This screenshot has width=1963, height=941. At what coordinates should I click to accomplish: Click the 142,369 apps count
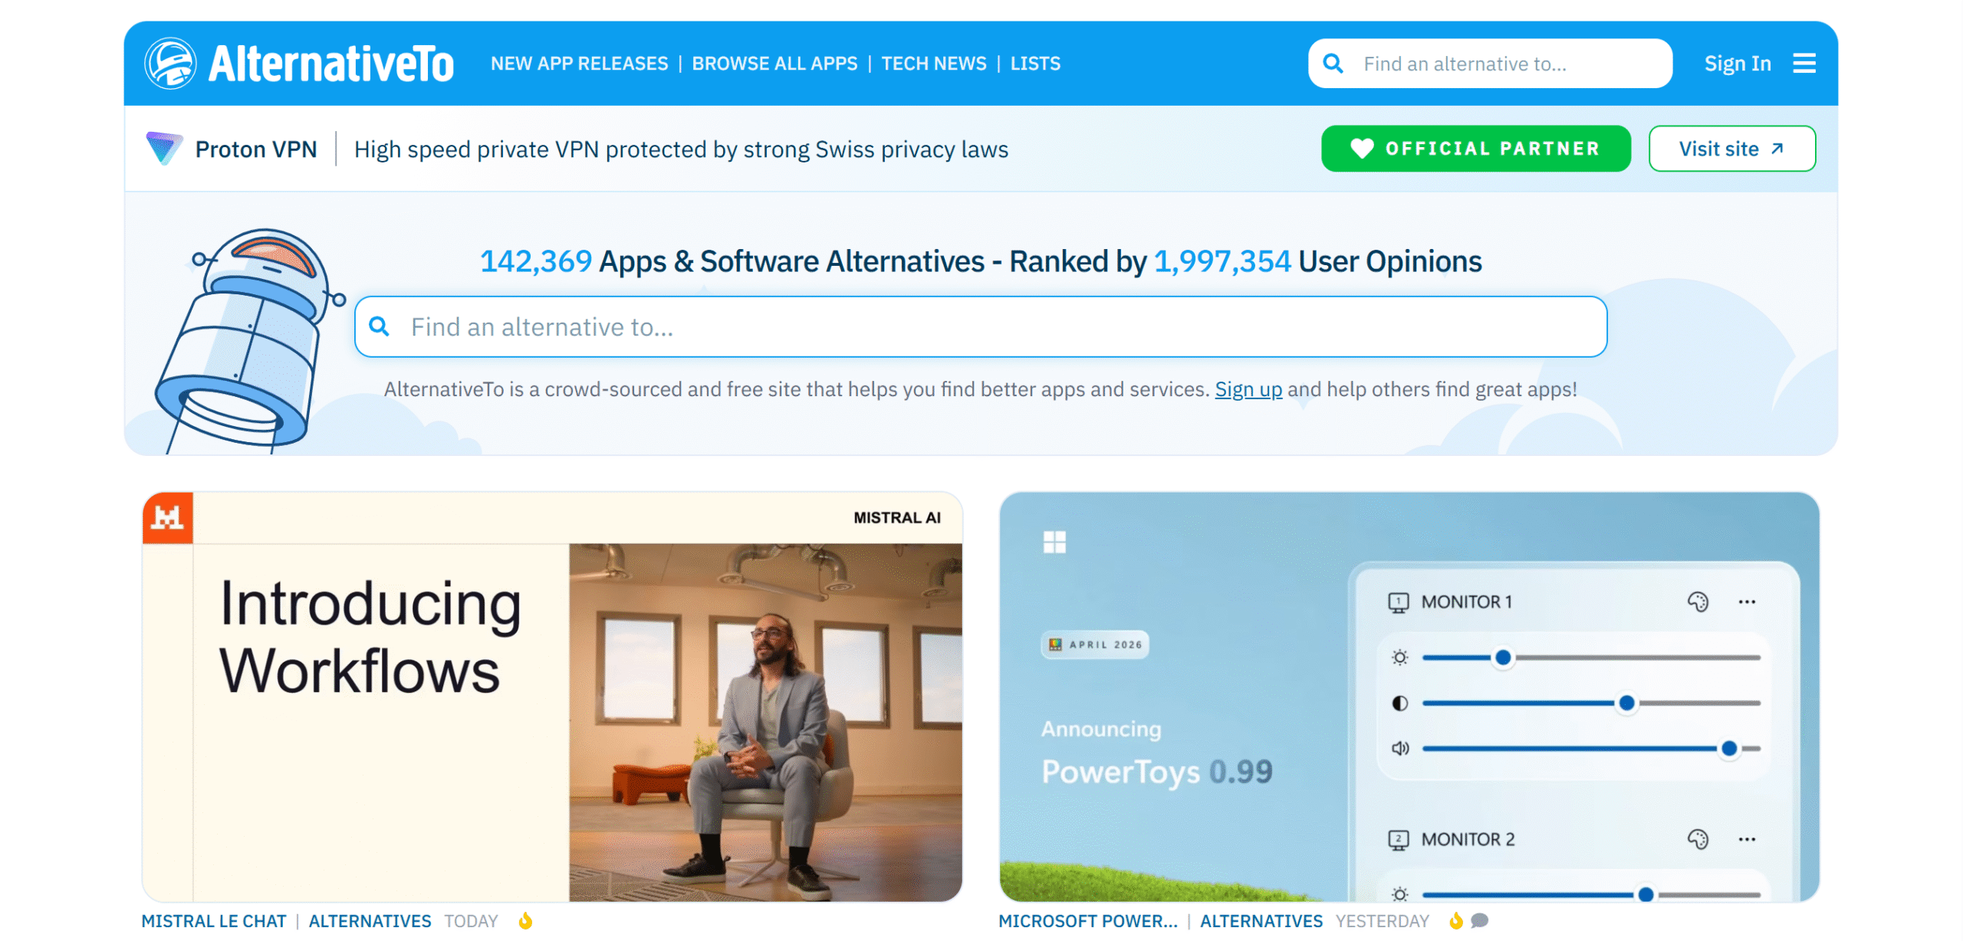[536, 262]
